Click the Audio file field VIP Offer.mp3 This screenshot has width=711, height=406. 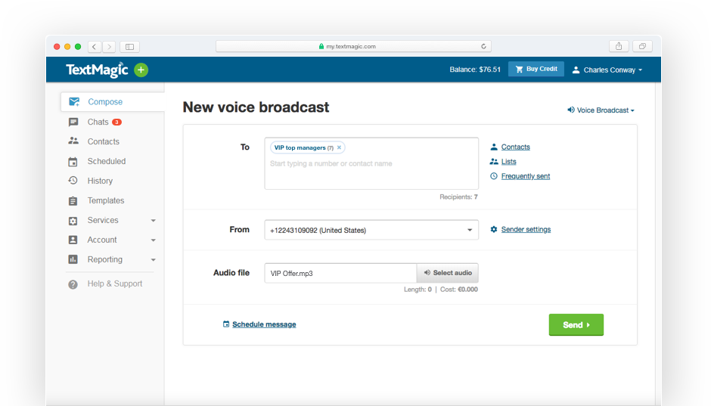coord(340,273)
